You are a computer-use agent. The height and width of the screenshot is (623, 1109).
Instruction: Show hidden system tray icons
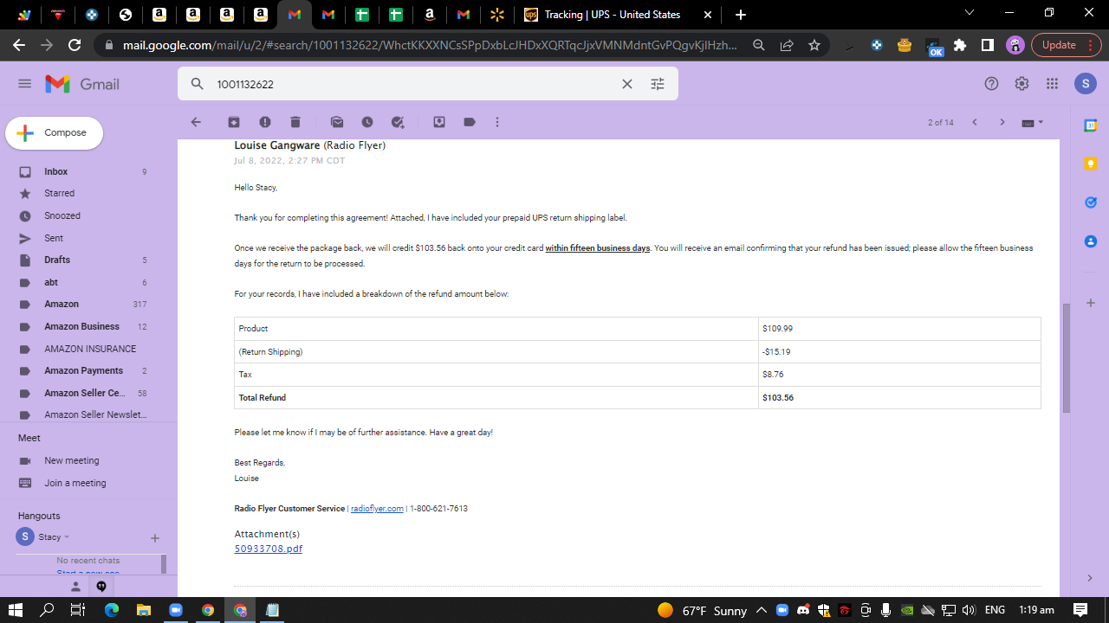tap(762, 610)
